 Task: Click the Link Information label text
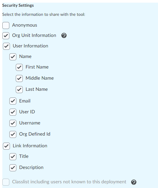click(30, 146)
